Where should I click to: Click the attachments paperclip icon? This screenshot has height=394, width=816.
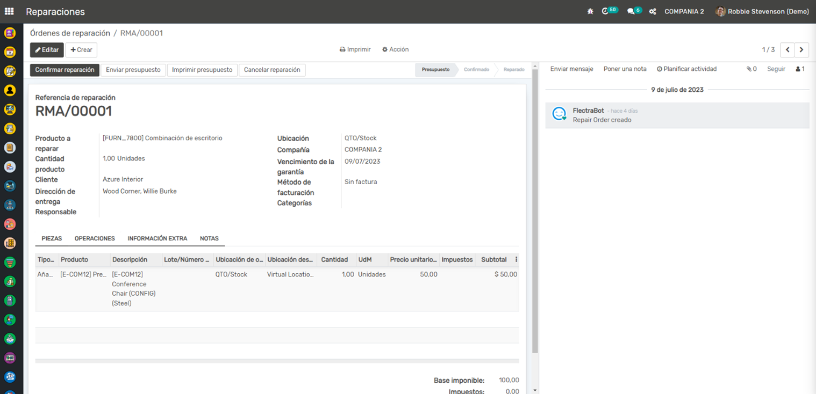[x=751, y=69]
